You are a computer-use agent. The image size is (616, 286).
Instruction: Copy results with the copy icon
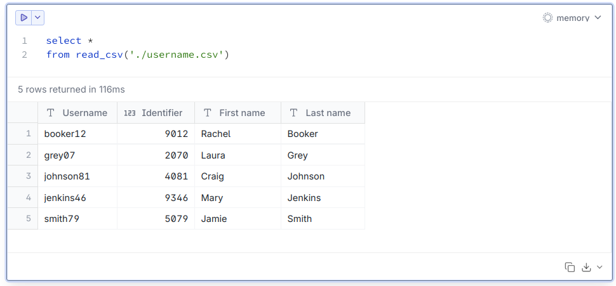click(570, 267)
